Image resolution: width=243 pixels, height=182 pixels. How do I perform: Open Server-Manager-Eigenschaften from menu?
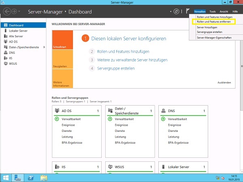[214, 38]
